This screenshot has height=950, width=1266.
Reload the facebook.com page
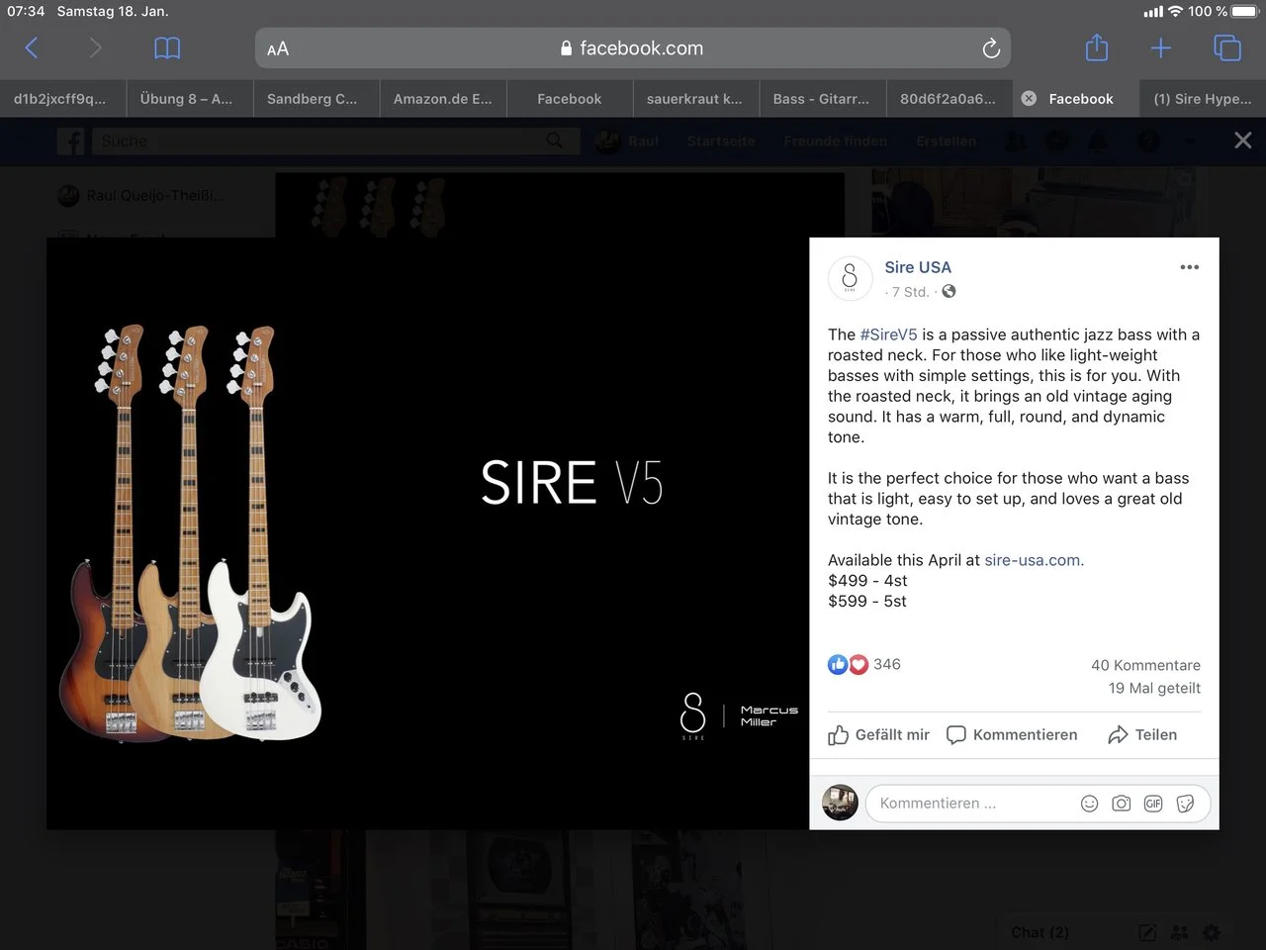pos(990,48)
